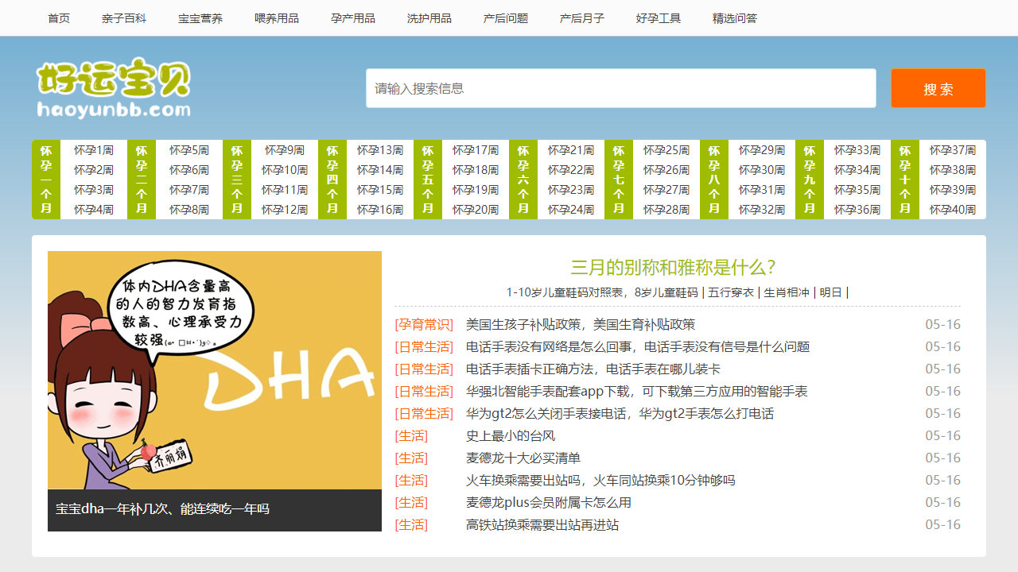Viewport: 1018px width, 572px height.
Task: Click the orange 搜索 button
Action: [x=938, y=88]
